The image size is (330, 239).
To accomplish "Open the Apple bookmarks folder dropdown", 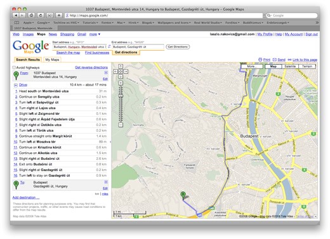I will click(29, 23).
